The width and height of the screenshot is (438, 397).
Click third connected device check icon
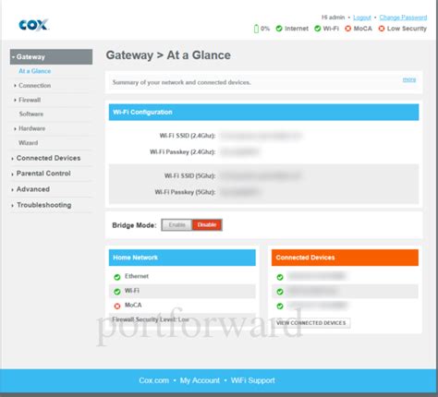[280, 306]
